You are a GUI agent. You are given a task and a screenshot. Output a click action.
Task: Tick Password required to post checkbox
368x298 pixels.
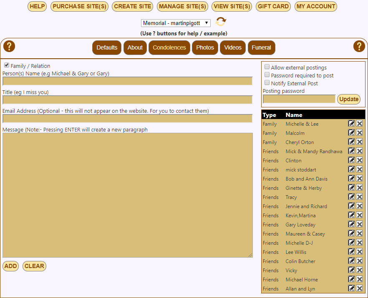click(267, 75)
